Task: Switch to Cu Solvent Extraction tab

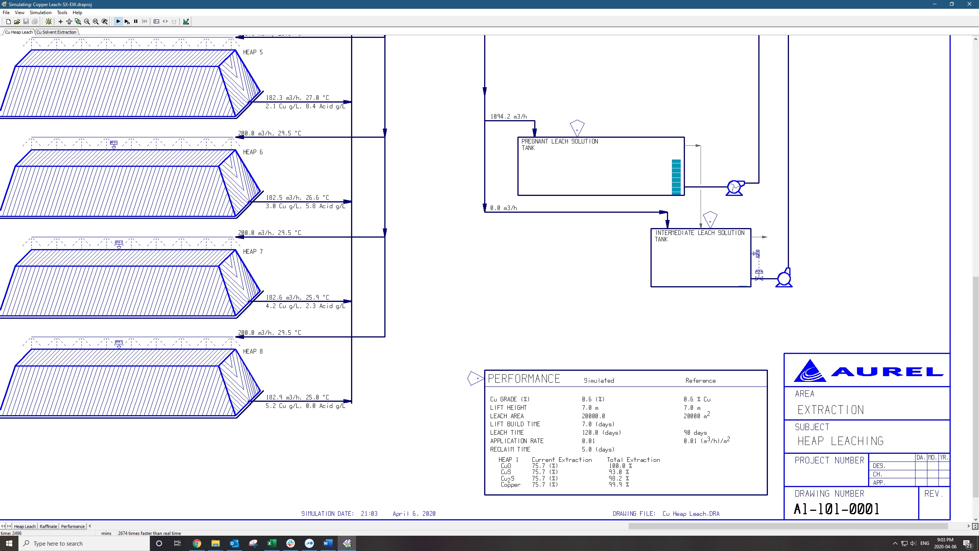Action: point(57,32)
